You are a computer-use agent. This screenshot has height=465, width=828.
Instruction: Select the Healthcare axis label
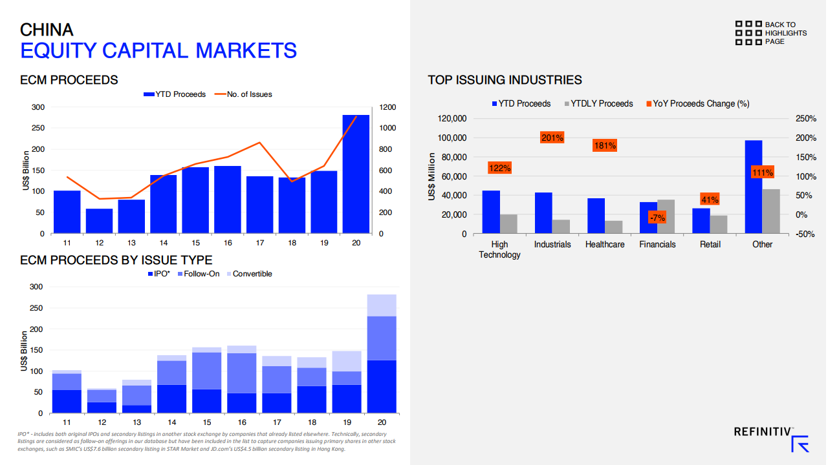pos(605,244)
